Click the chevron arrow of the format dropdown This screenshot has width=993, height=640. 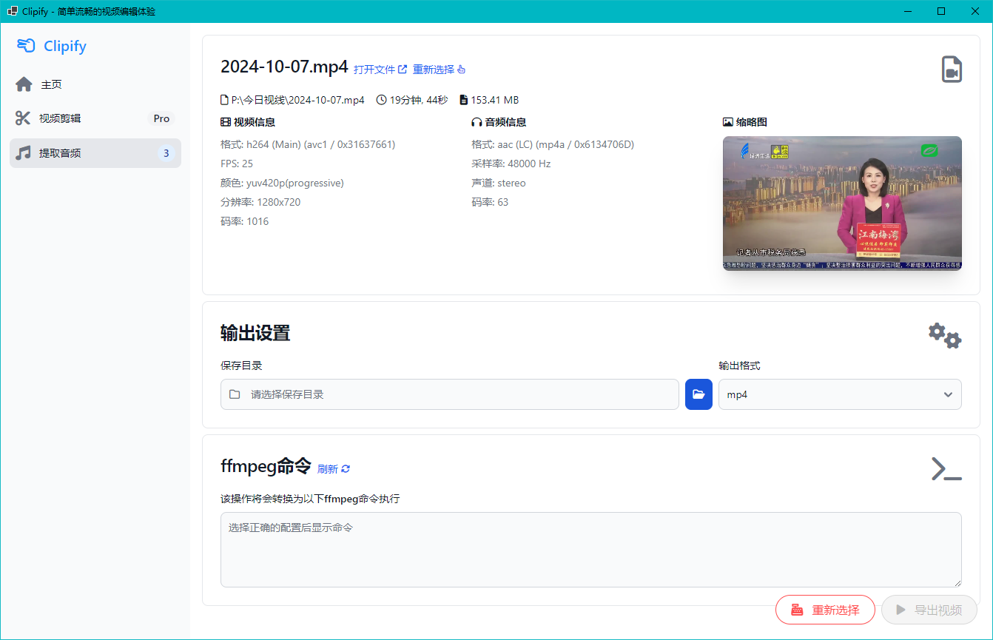pyautogui.click(x=948, y=394)
